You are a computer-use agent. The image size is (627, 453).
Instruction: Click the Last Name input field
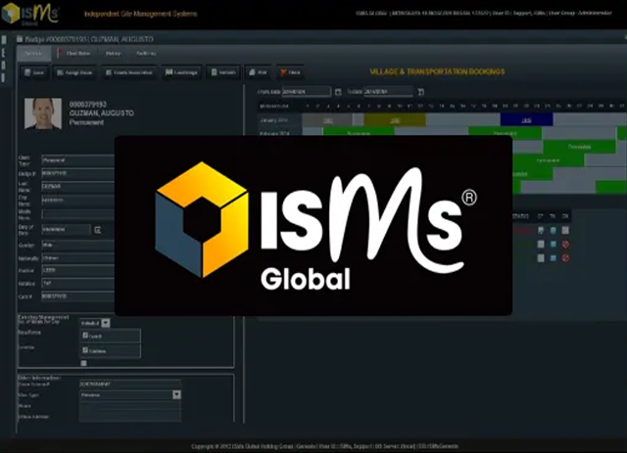[x=78, y=187]
